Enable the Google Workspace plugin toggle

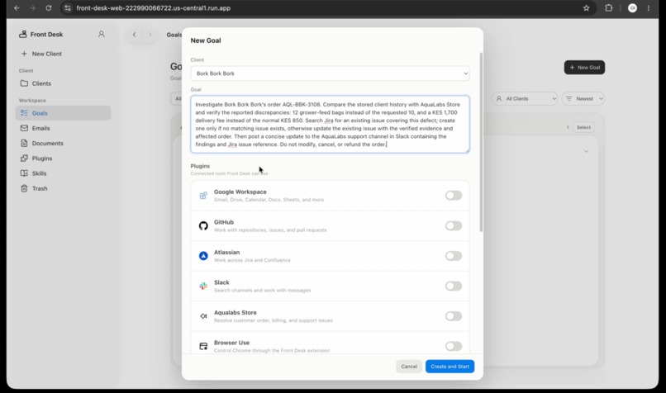[x=453, y=195]
